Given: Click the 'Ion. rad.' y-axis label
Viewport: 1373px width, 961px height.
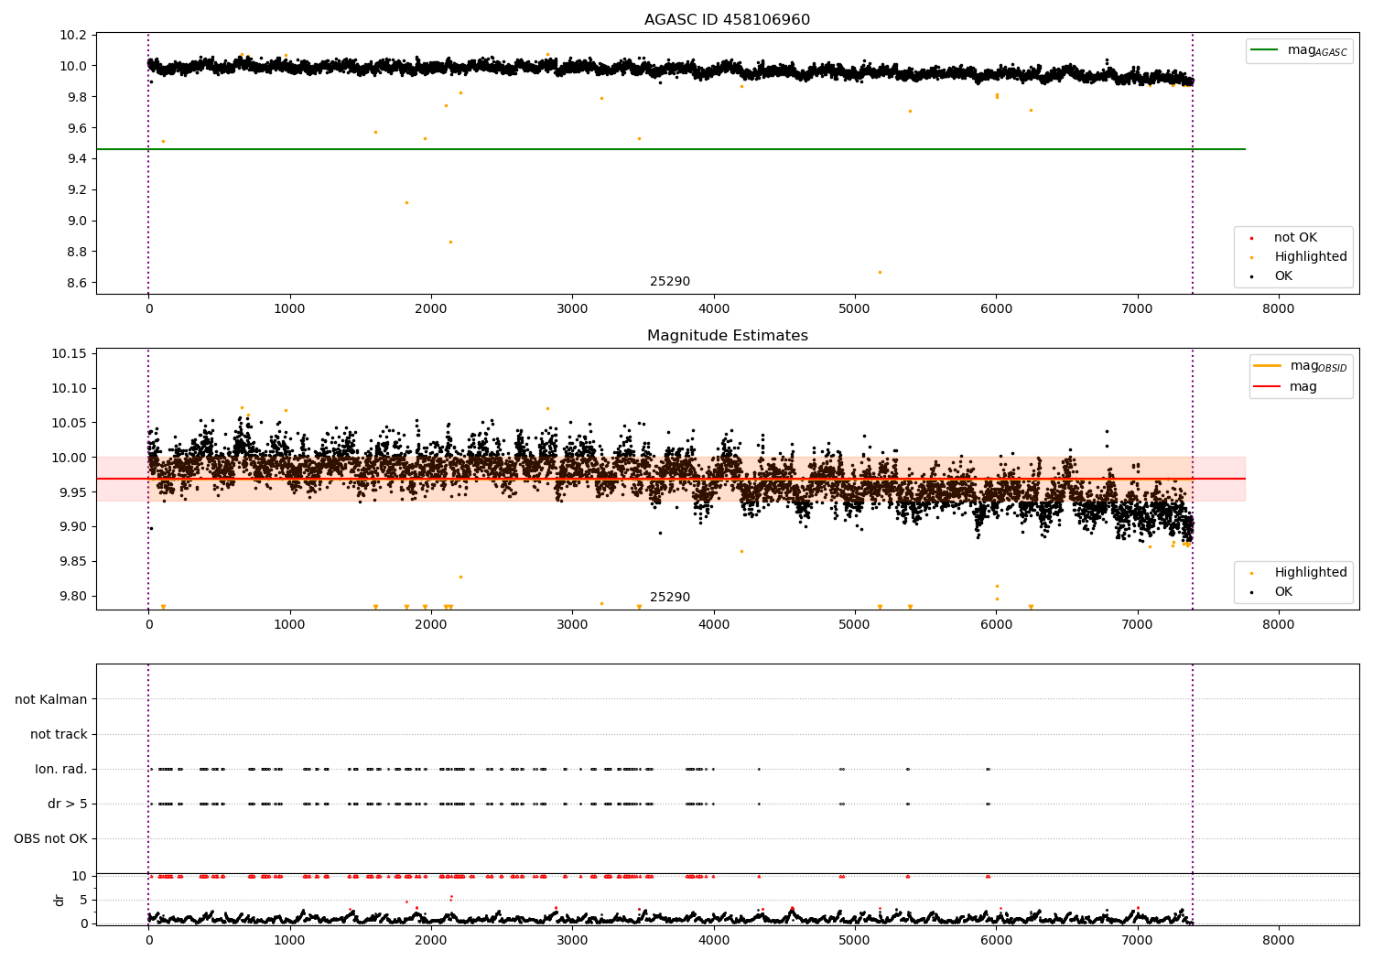Looking at the screenshot, I should (61, 770).
